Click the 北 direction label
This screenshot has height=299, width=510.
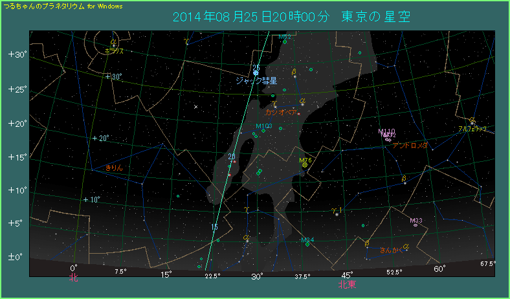pyautogui.click(x=74, y=279)
